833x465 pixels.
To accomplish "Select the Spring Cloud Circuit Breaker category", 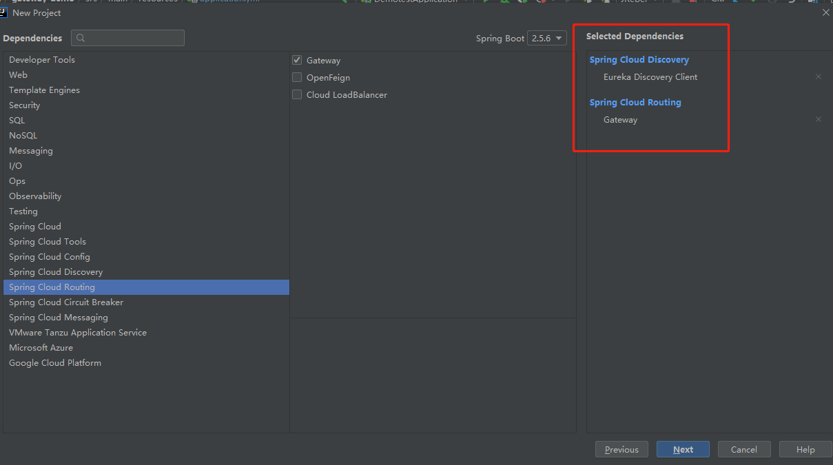I will [x=146, y=302].
